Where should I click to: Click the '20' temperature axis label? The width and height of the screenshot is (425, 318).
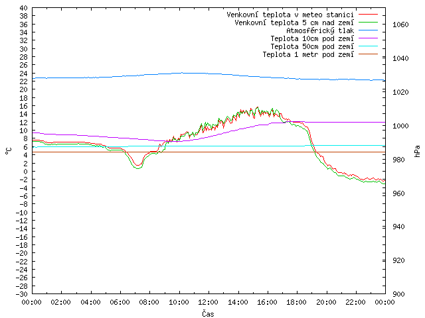[24, 90]
